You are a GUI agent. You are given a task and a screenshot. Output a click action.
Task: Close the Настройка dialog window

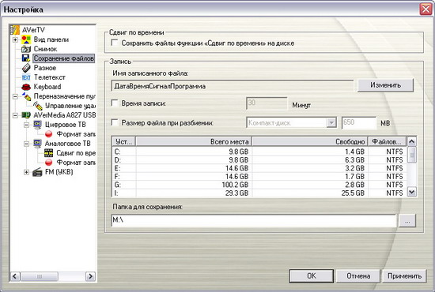tap(426, 9)
